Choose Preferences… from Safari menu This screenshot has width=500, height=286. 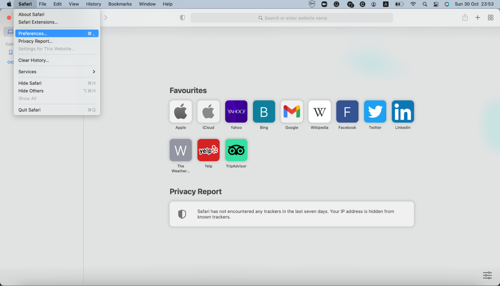click(57, 34)
